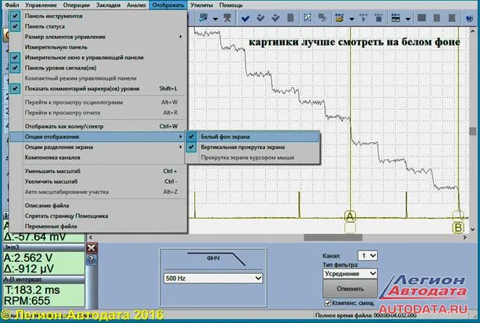Toggle Панель инструментов checkmark item
Image resolution: width=480 pixels, height=323 pixels.
pyautogui.click(x=98, y=16)
